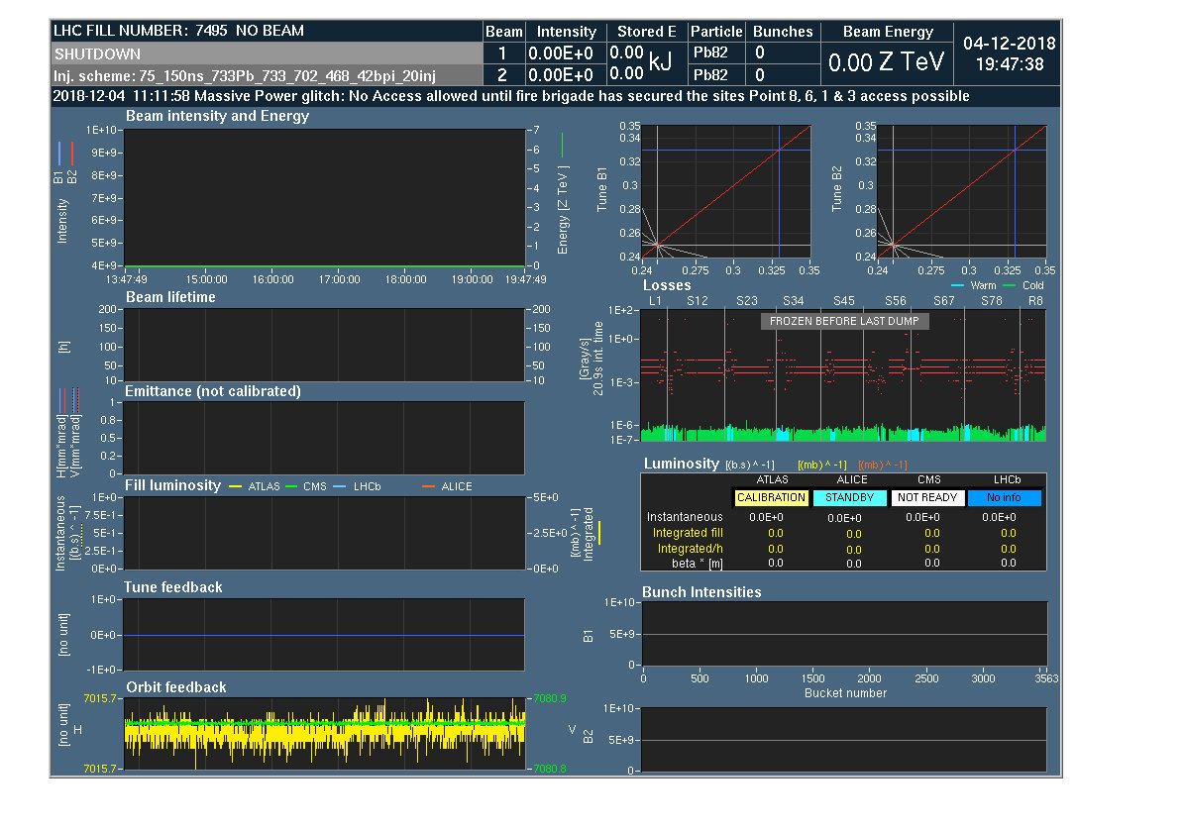1184x831 pixels.
Task: Click the ATLAS yellow line in Fill luminosity legend
Action: click(235, 487)
